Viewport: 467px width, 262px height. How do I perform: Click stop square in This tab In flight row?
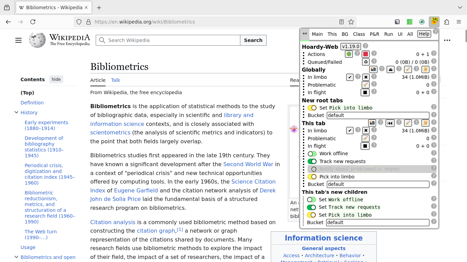click(365, 146)
